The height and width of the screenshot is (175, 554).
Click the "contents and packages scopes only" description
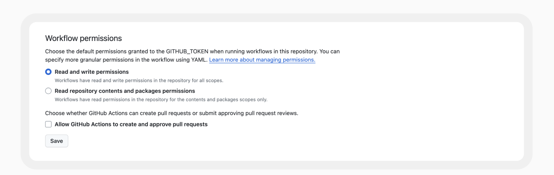point(161,99)
